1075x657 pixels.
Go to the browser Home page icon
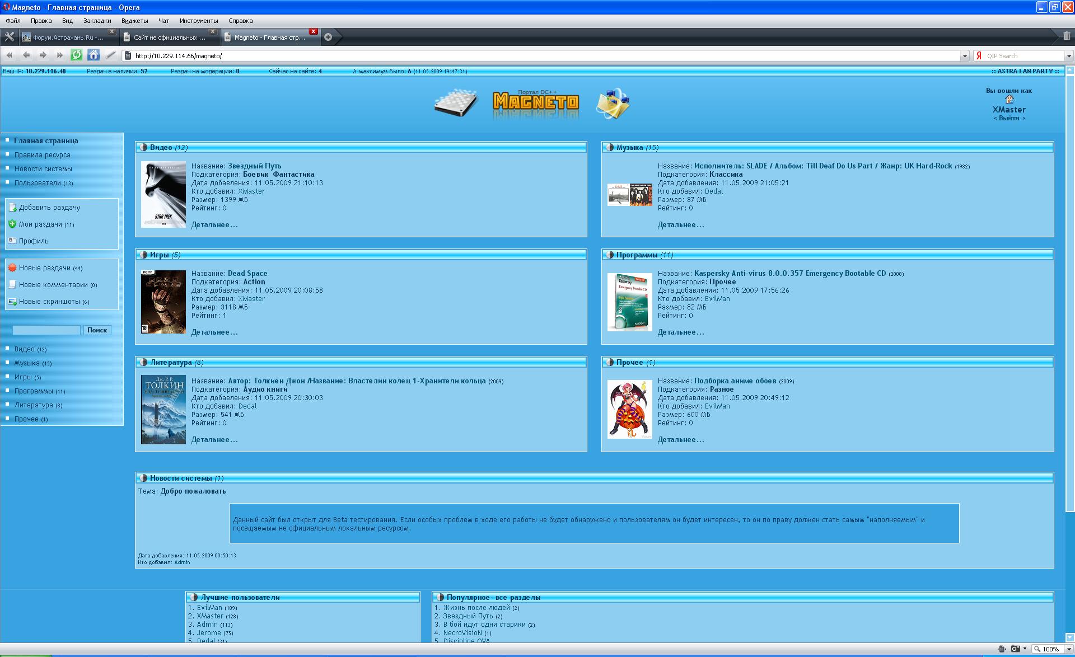[94, 55]
